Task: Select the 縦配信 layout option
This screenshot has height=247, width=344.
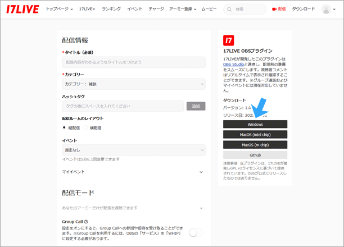Action: [x=64, y=127]
